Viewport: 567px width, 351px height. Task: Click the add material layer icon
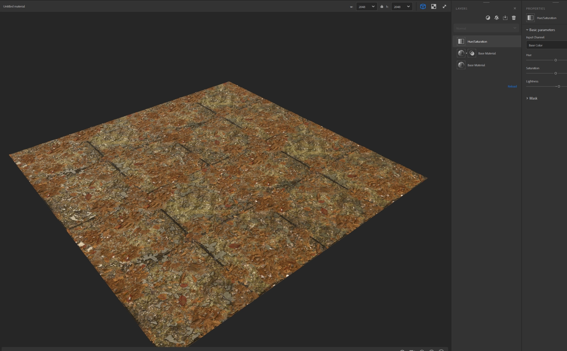point(496,18)
